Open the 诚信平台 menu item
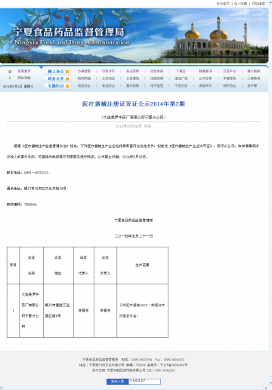This screenshot has height=390, width=272. [x=206, y=86]
